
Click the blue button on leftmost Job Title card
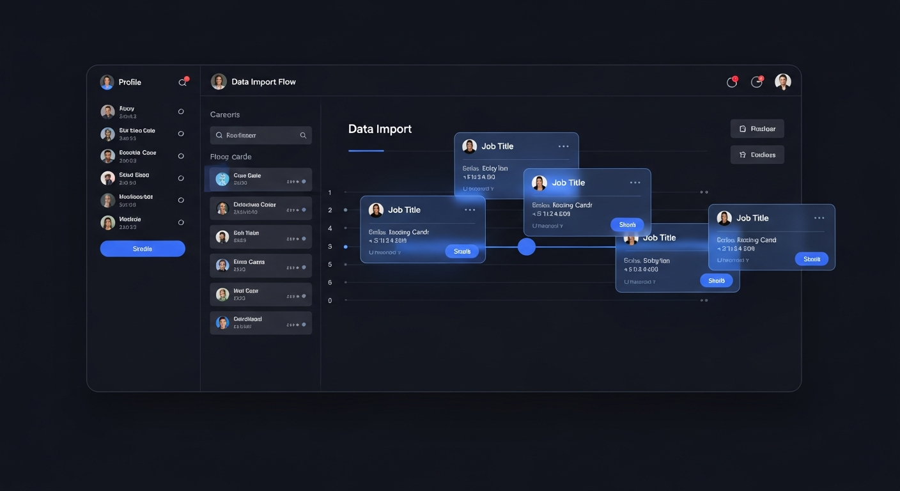point(462,252)
